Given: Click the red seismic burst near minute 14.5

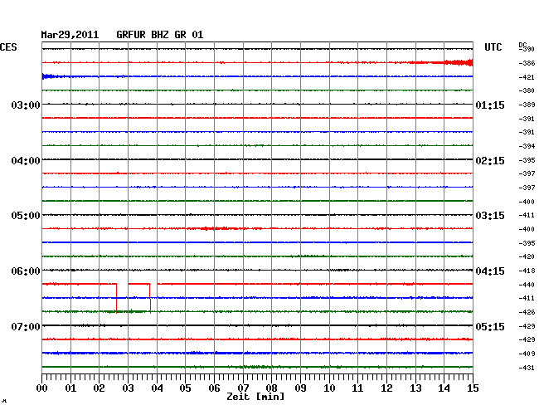Looking at the screenshot, I should pos(459,62).
